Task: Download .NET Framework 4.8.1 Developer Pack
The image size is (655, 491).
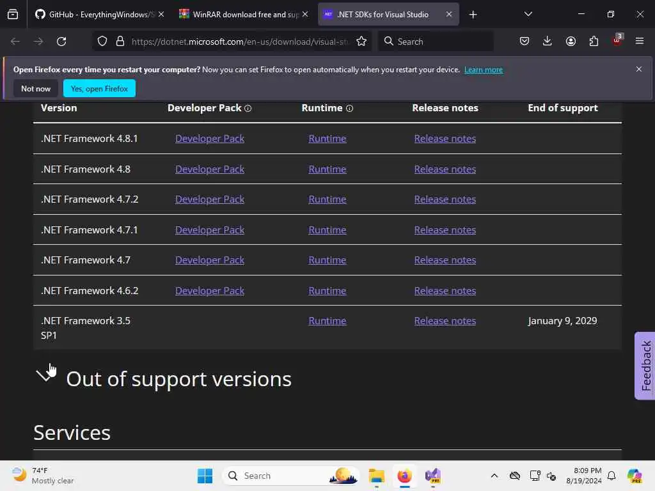Action: (210, 139)
